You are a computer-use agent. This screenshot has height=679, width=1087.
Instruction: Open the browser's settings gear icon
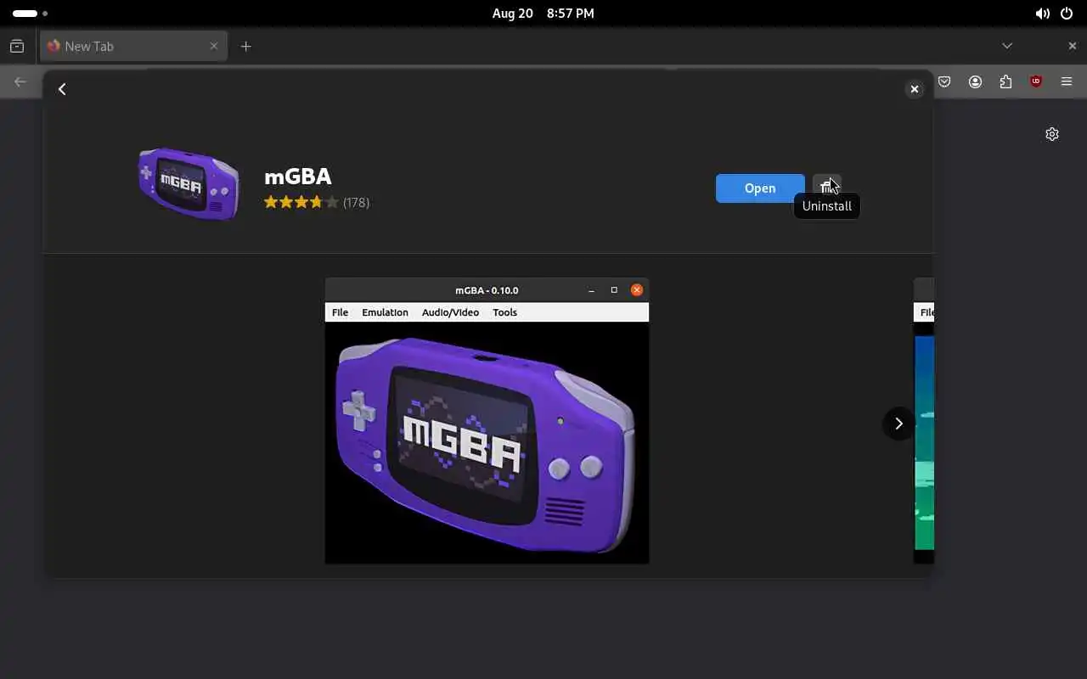(x=1052, y=134)
